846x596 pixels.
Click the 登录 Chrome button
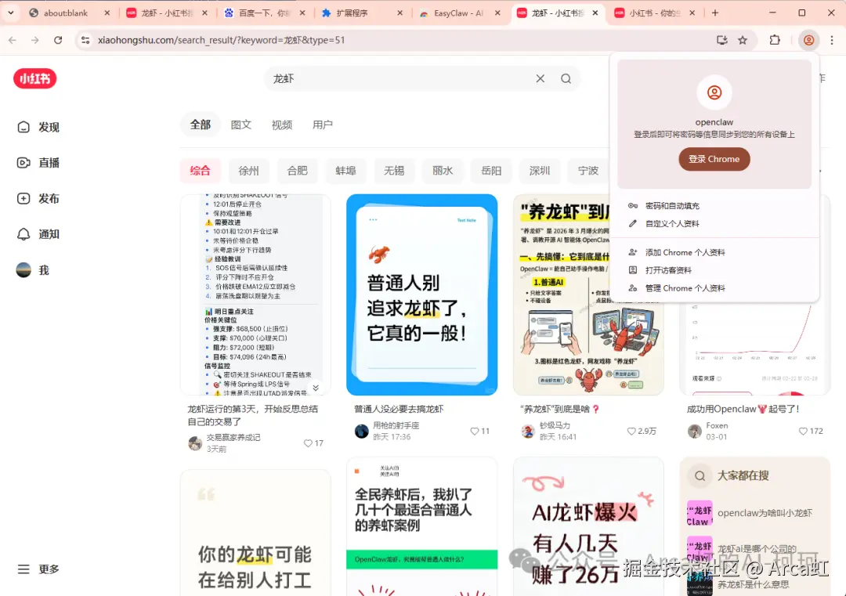(714, 159)
